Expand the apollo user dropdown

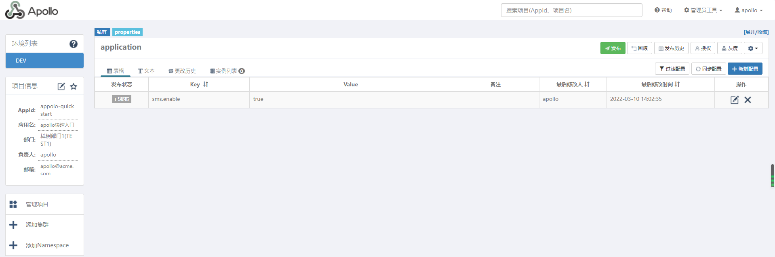point(748,10)
